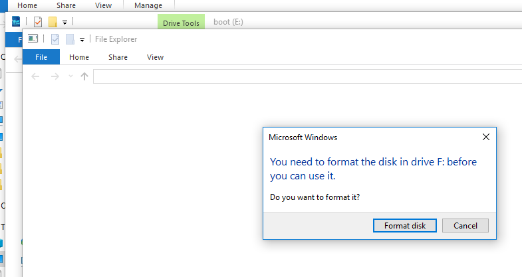Image resolution: width=522 pixels, height=277 pixels.
Task: Select the Manage tab in back window
Action: point(148,5)
